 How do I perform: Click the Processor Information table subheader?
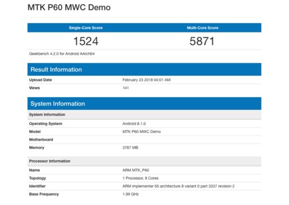(50, 161)
